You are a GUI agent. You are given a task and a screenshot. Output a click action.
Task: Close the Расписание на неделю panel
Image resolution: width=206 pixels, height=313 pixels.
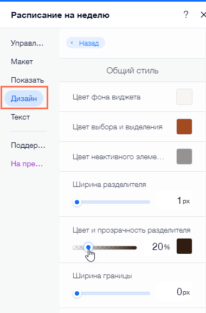pyautogui.click(x=203, y=15)
